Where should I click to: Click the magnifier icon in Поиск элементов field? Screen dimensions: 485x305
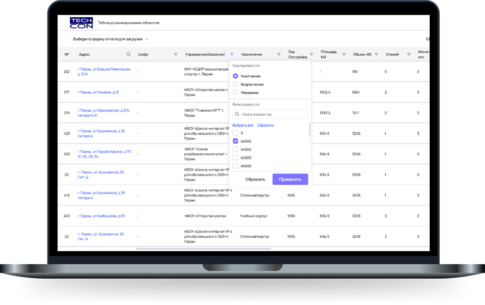point(237,114)
